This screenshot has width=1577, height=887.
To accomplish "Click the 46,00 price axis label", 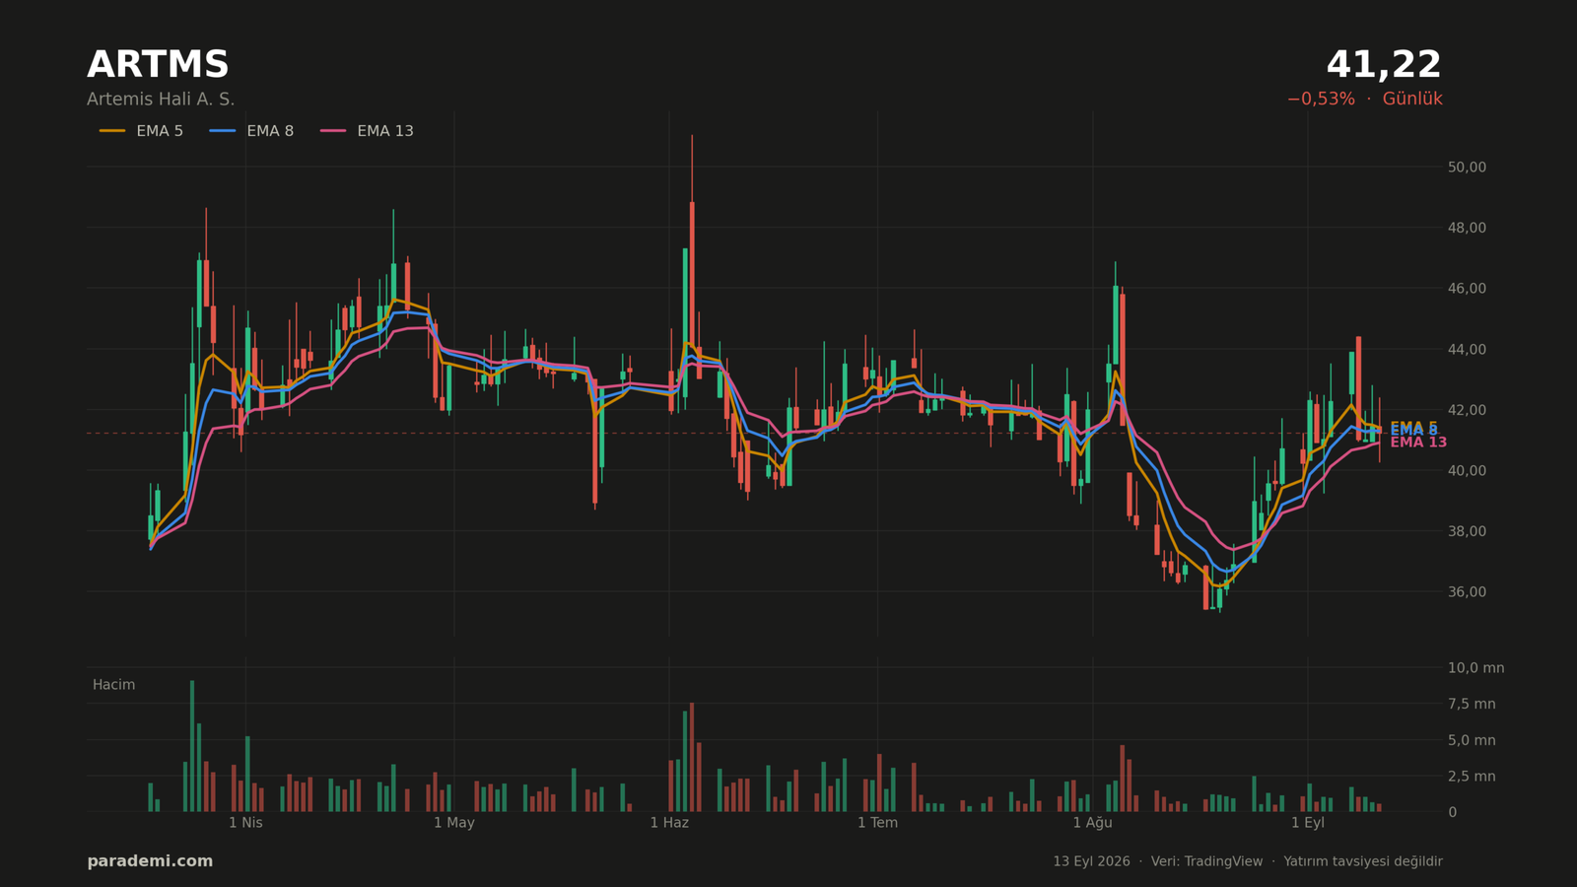I will (x=1467, y=289).
